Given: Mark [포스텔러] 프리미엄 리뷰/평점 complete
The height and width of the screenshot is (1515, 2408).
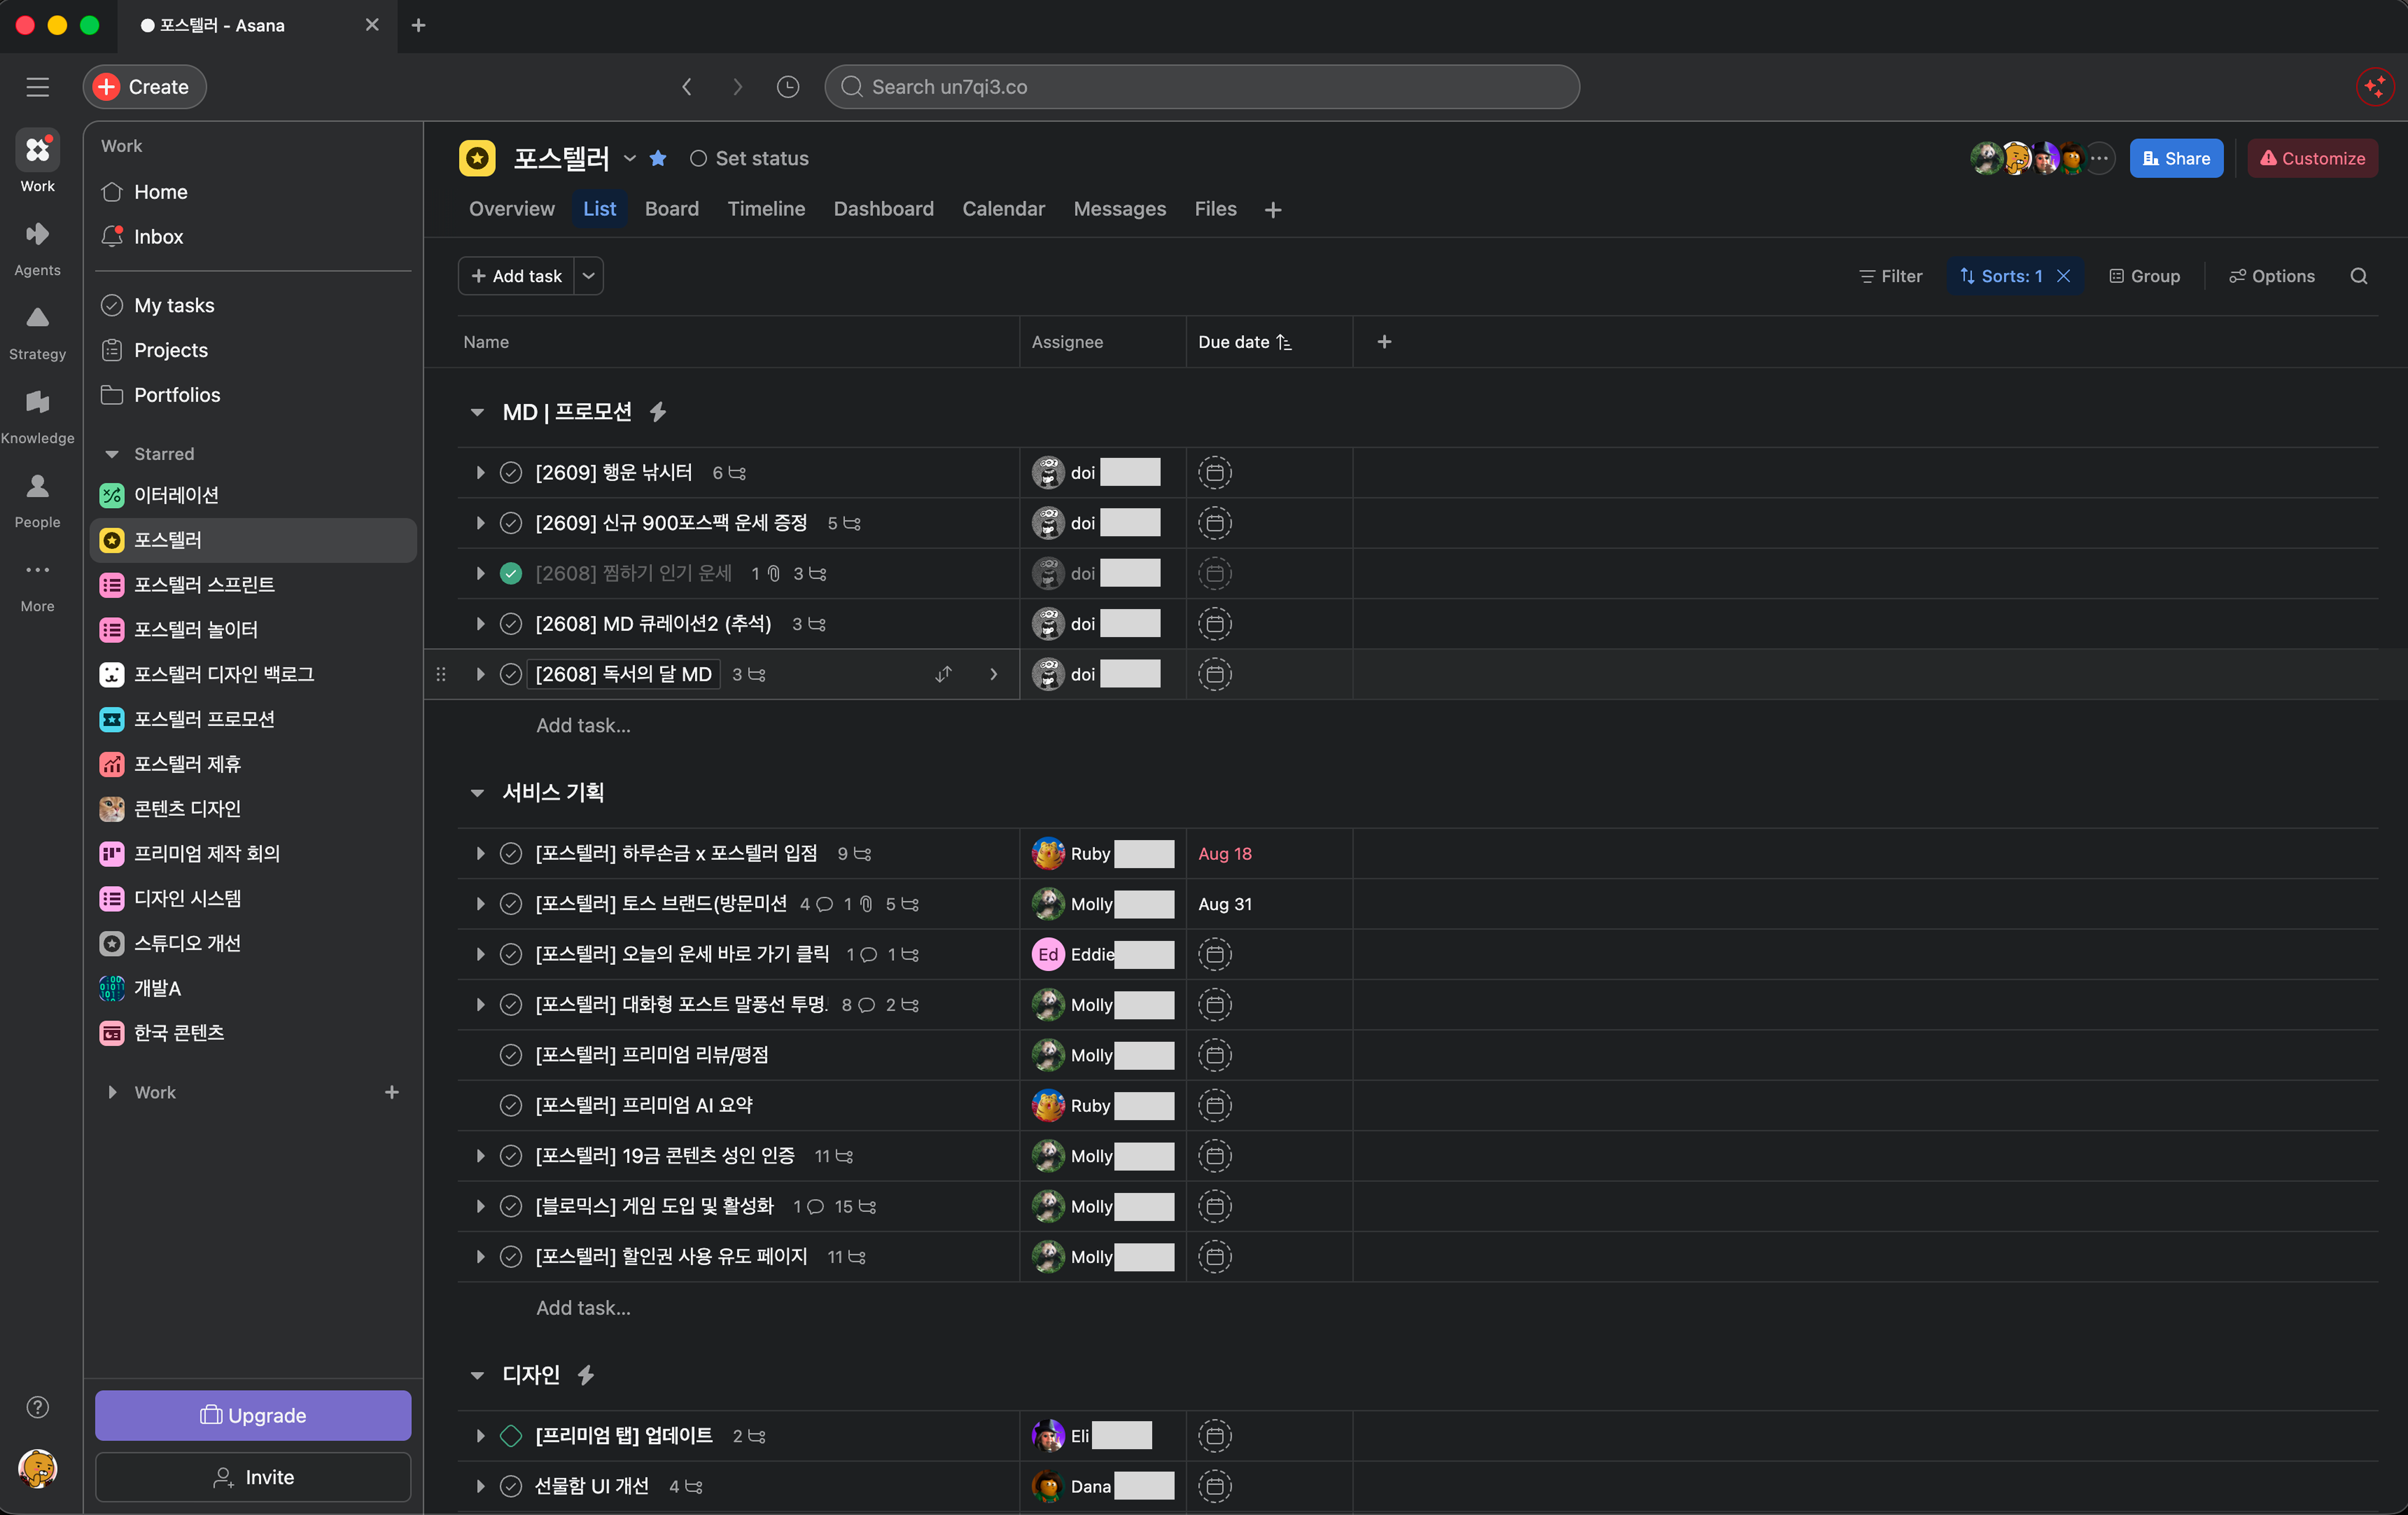Looking at the screenshot, I should click(510, 1055).
